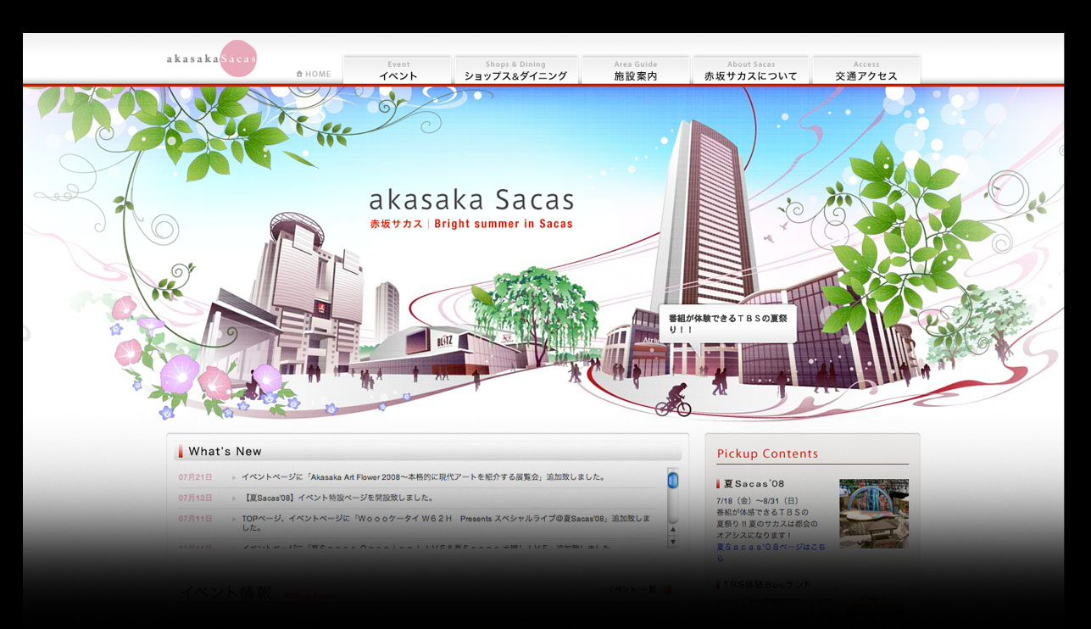Screen dimensions: 1091x629
Task: Select the Access (交通アクセス) tab
Action: click(x=866, y=70)
